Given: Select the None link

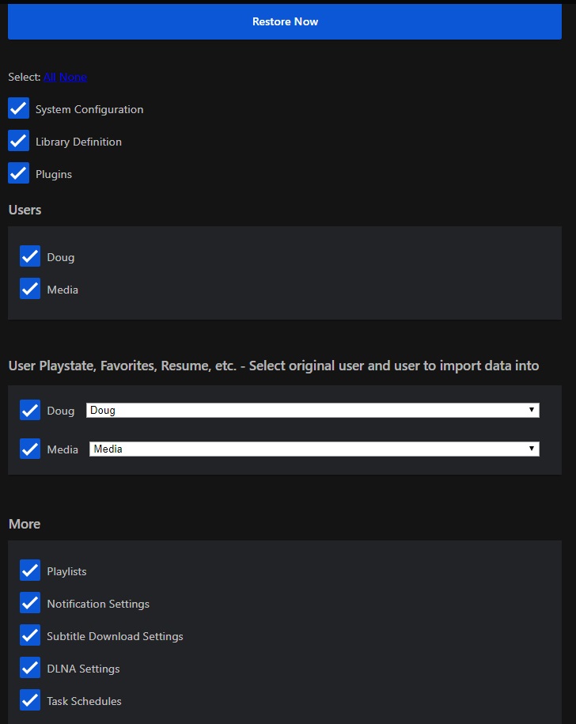Looking at the screenshot, I should [73, 77].
